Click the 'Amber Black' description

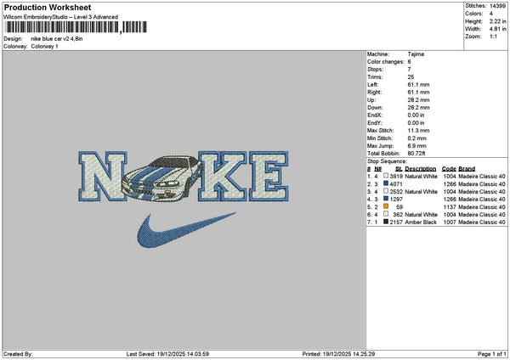tap(421, 222)
